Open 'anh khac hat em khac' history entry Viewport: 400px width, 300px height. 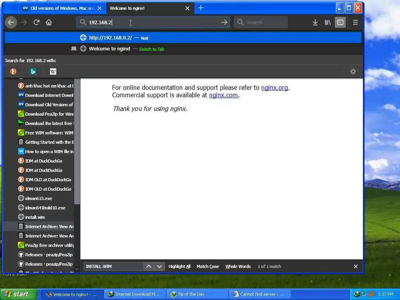(x=46, y=86)
